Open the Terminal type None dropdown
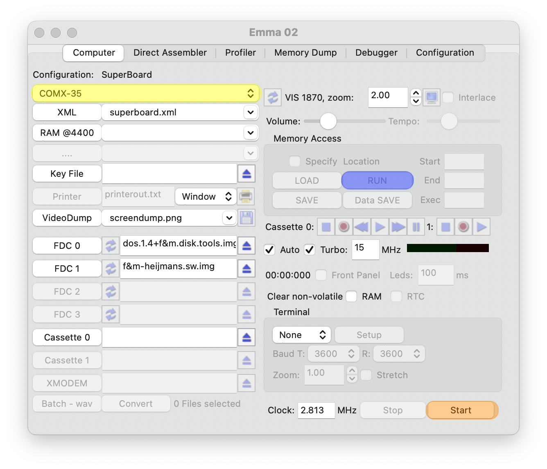This screenshot has height=469, width=547. 302,335
